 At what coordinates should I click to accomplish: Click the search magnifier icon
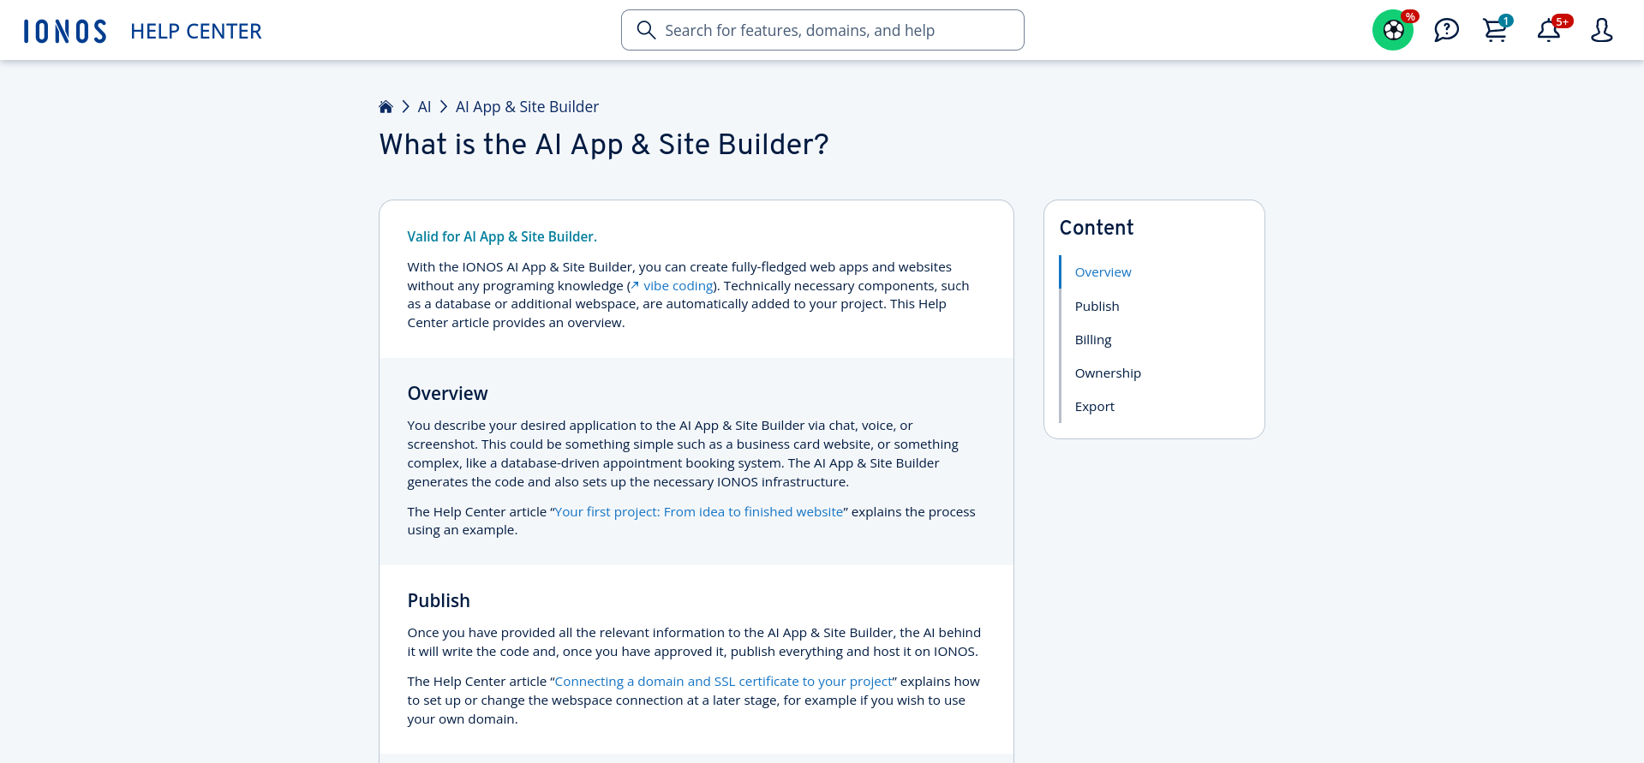(646, 30)
